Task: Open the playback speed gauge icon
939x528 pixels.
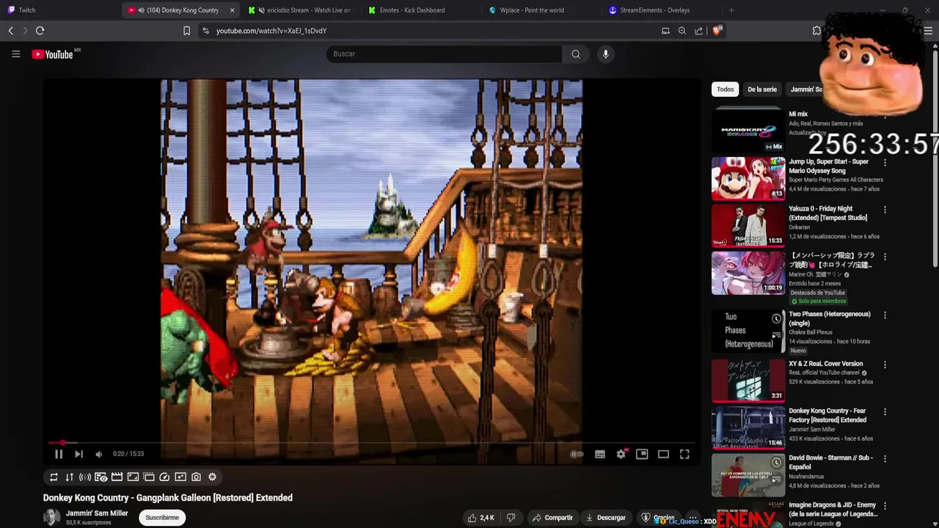Action: (x=164, y=477)
